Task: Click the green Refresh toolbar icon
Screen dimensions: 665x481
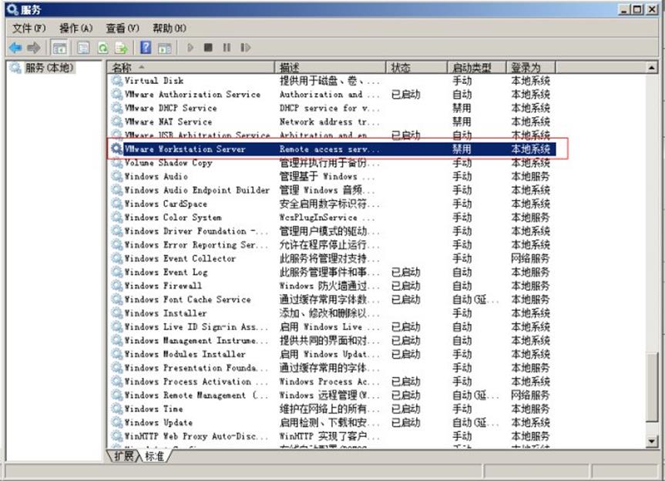Action: click(102, 48)
